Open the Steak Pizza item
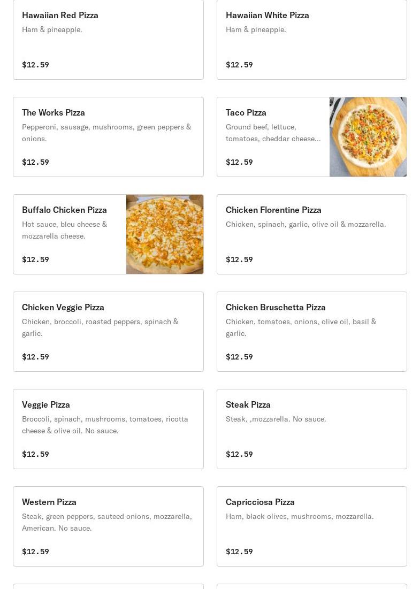 pyautogui.click(x=312, y=429)
